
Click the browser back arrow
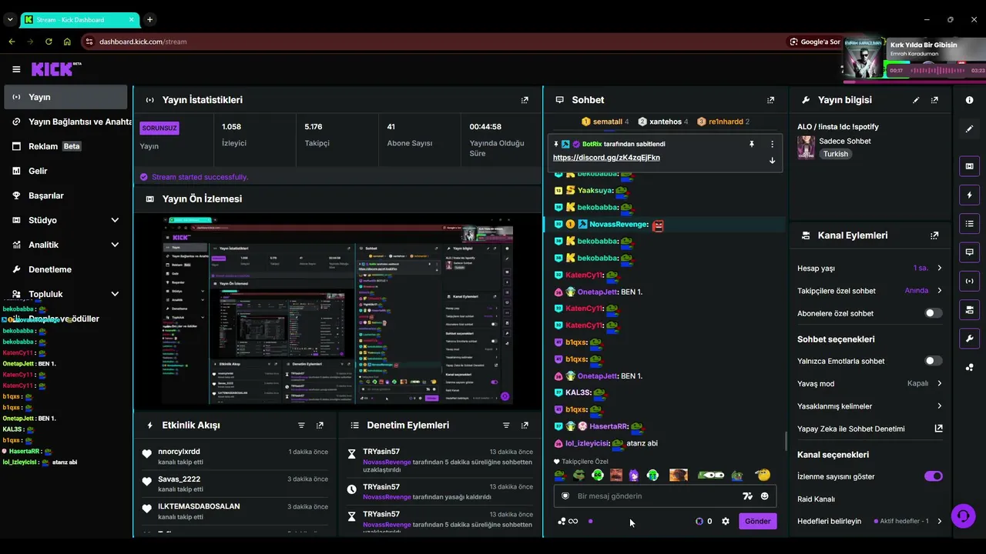click(12, 42)
